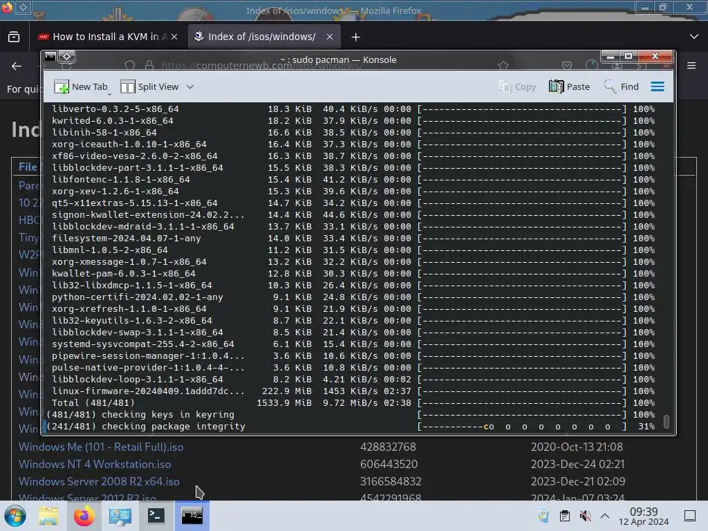This screenshot has width=708, height=531.
Task: Click the Paste button in Konsole
Action: click(570, 86)
